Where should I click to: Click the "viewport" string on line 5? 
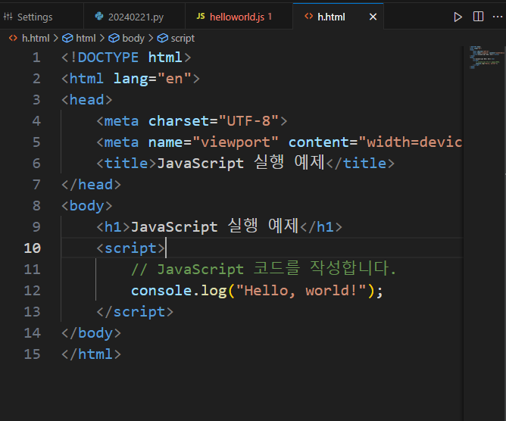236,142
